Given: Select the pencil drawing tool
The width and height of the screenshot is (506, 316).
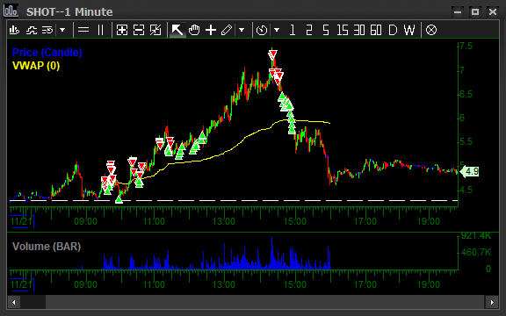Looking at the screenshot, I should click(227, 31).
